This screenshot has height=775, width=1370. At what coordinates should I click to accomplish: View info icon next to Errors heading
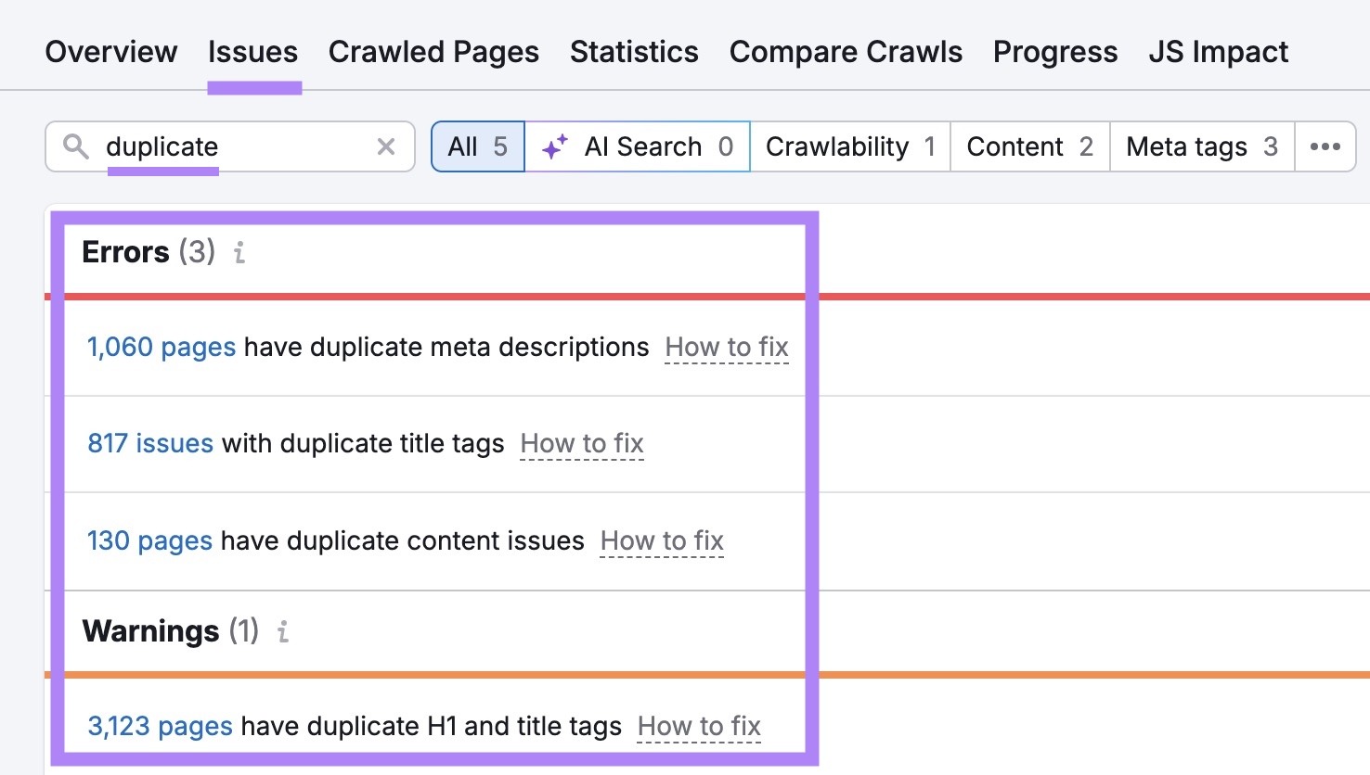pyautogui.click(x=239, y=252)
